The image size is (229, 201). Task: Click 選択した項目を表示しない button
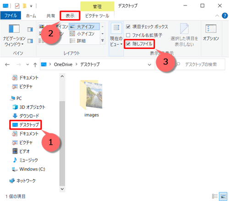tap(184, 35)
